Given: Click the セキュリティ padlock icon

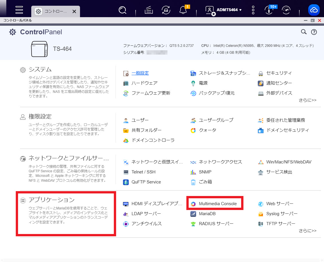Looking at the screenshot, I should 261,73.
